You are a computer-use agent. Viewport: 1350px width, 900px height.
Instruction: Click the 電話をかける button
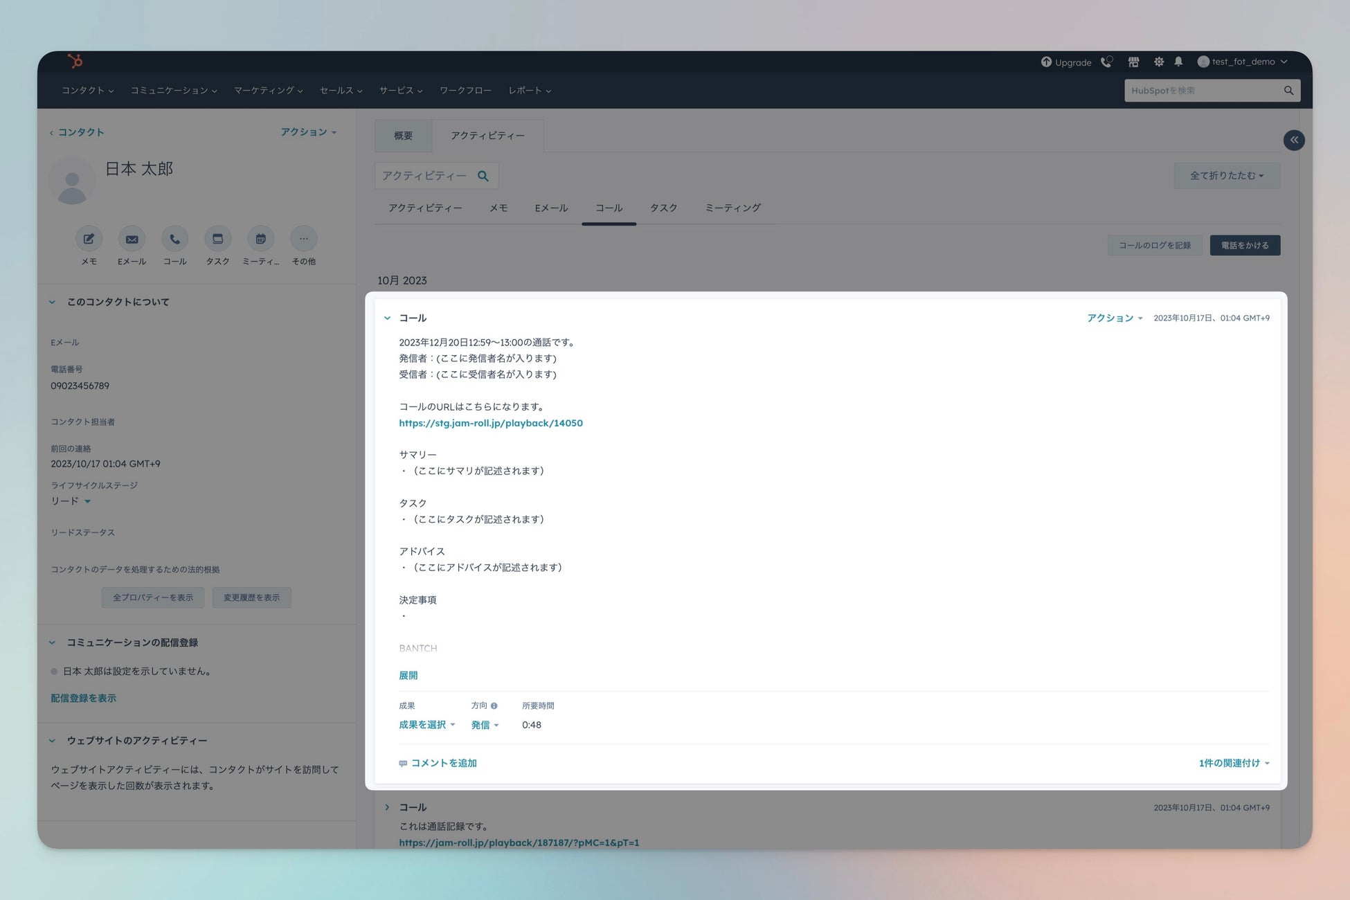[x=1244, y=245]
